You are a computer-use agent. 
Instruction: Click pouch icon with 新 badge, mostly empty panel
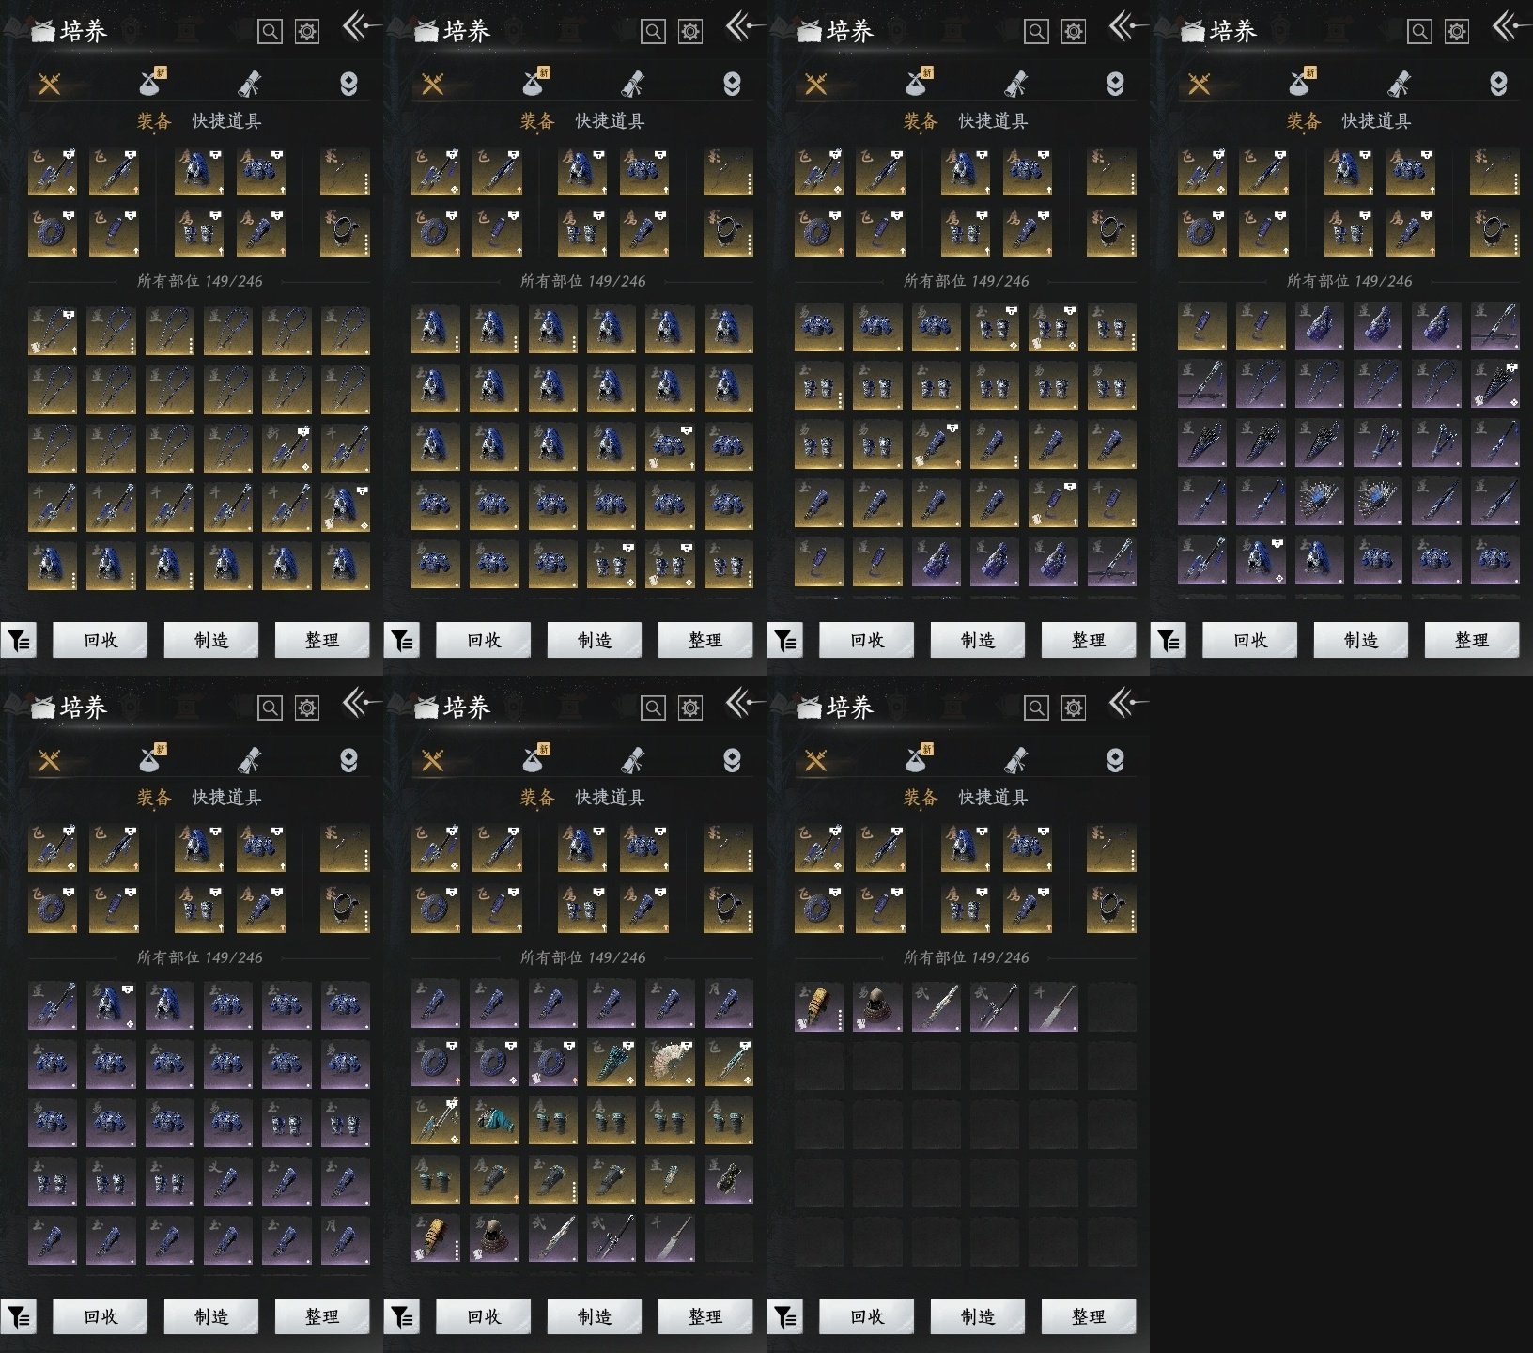click(x=917, y=760)
